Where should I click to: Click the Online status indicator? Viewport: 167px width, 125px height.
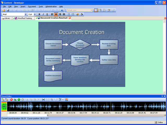coord(159,122)
